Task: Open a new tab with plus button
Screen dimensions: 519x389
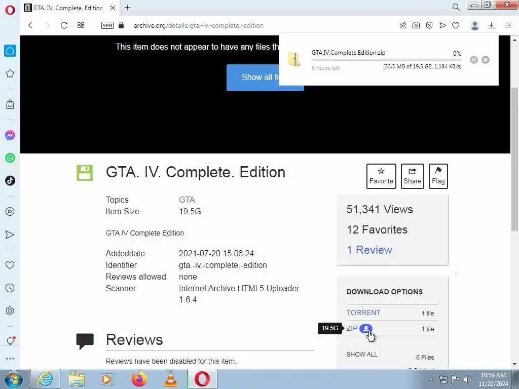Action: click(127, 7)
